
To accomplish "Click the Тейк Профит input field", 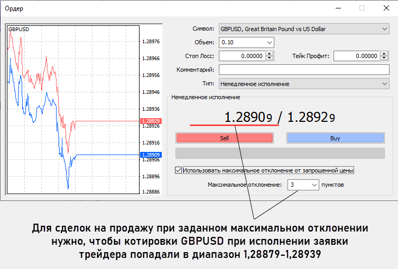I will click(x=357, y=56).
